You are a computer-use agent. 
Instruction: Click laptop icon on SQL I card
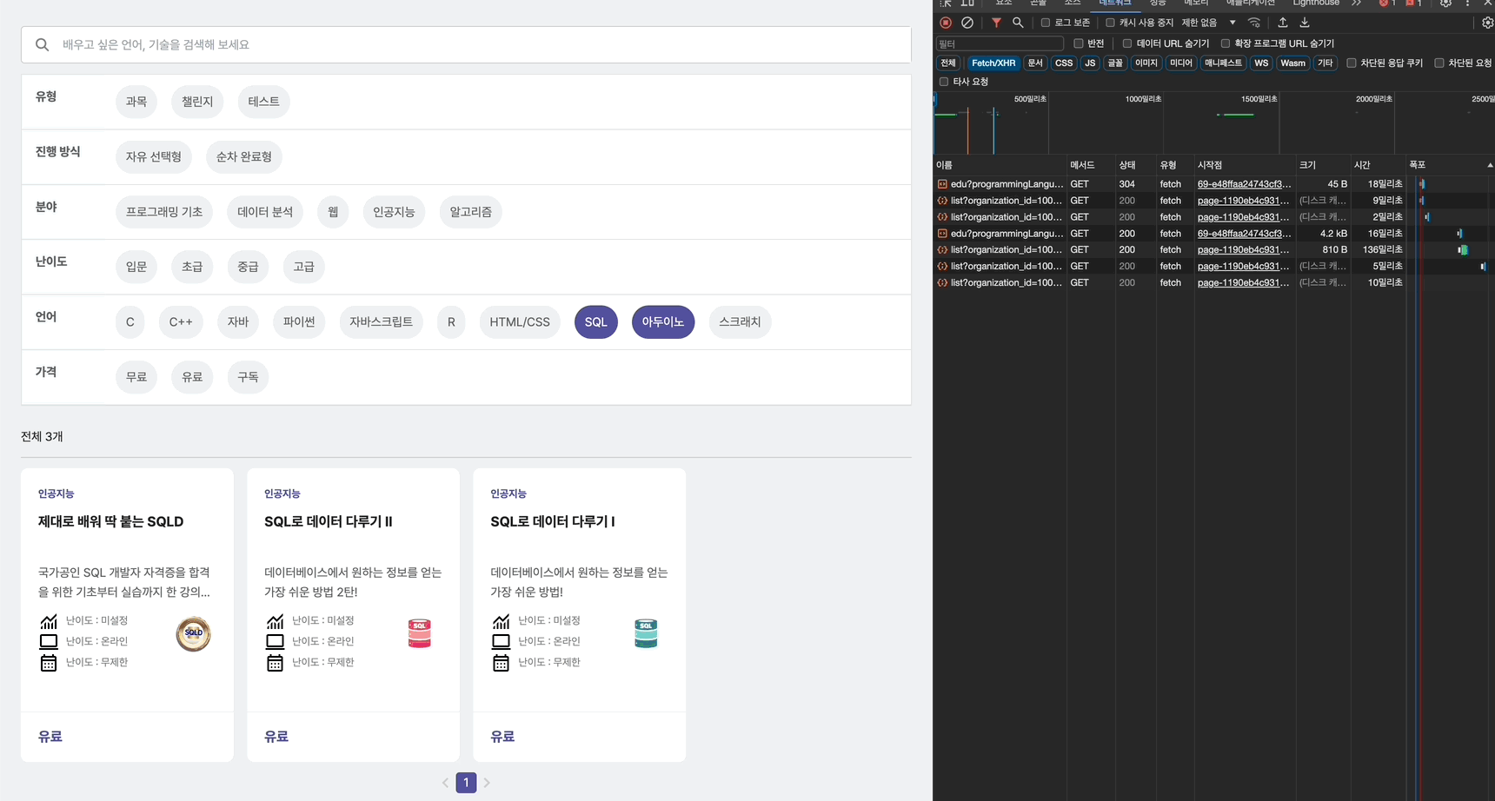tap(501, 642)
